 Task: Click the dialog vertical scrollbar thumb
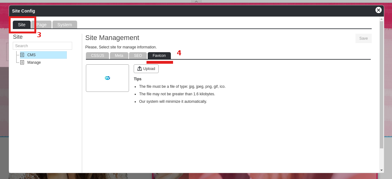click(x=381, y=85)
